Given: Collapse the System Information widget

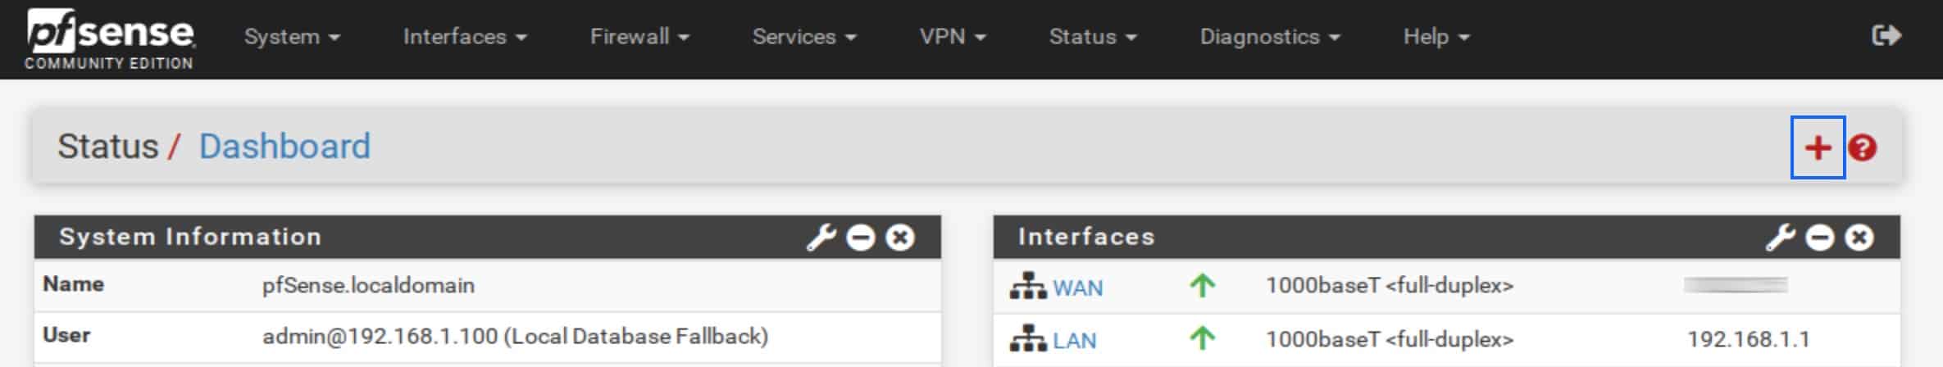Looking at the screenshot, I should tap(861, 238).
